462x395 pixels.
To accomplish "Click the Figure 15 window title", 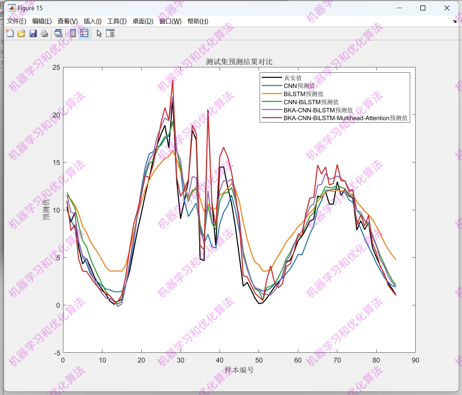I will (x=30, y=8).
